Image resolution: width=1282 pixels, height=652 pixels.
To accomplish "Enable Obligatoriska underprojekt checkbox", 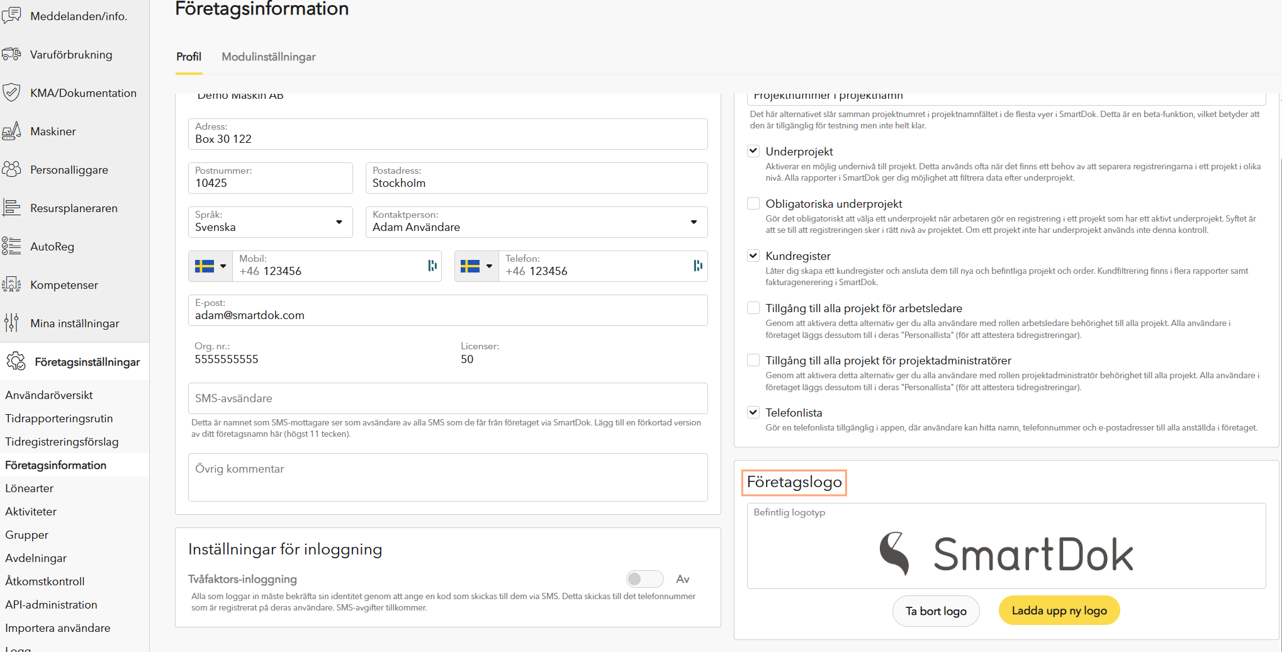I will (753, 203).
